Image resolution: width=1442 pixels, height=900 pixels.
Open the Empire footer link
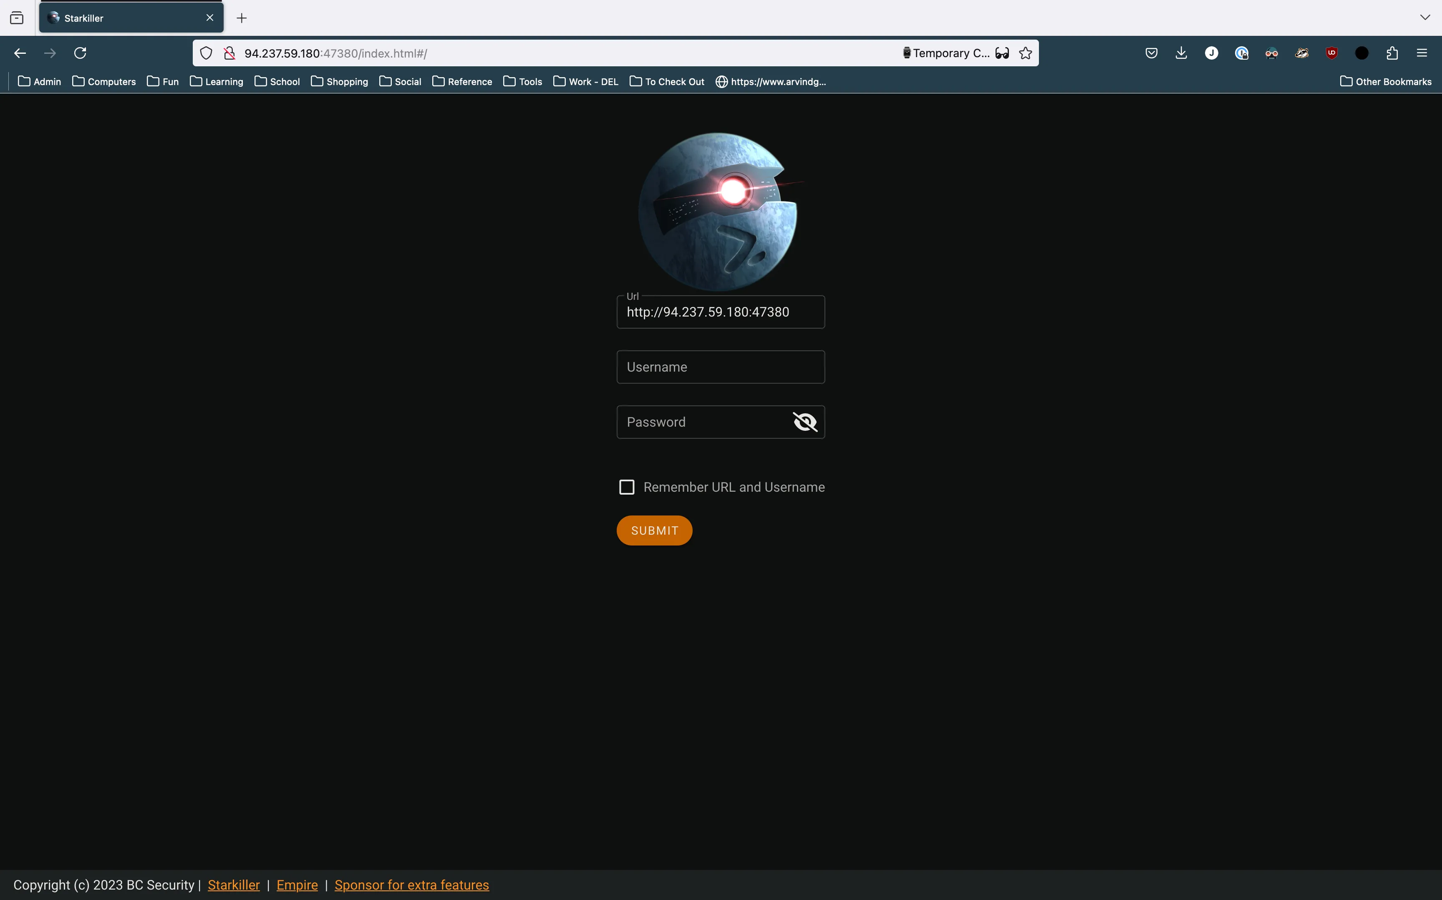point(297,885)
